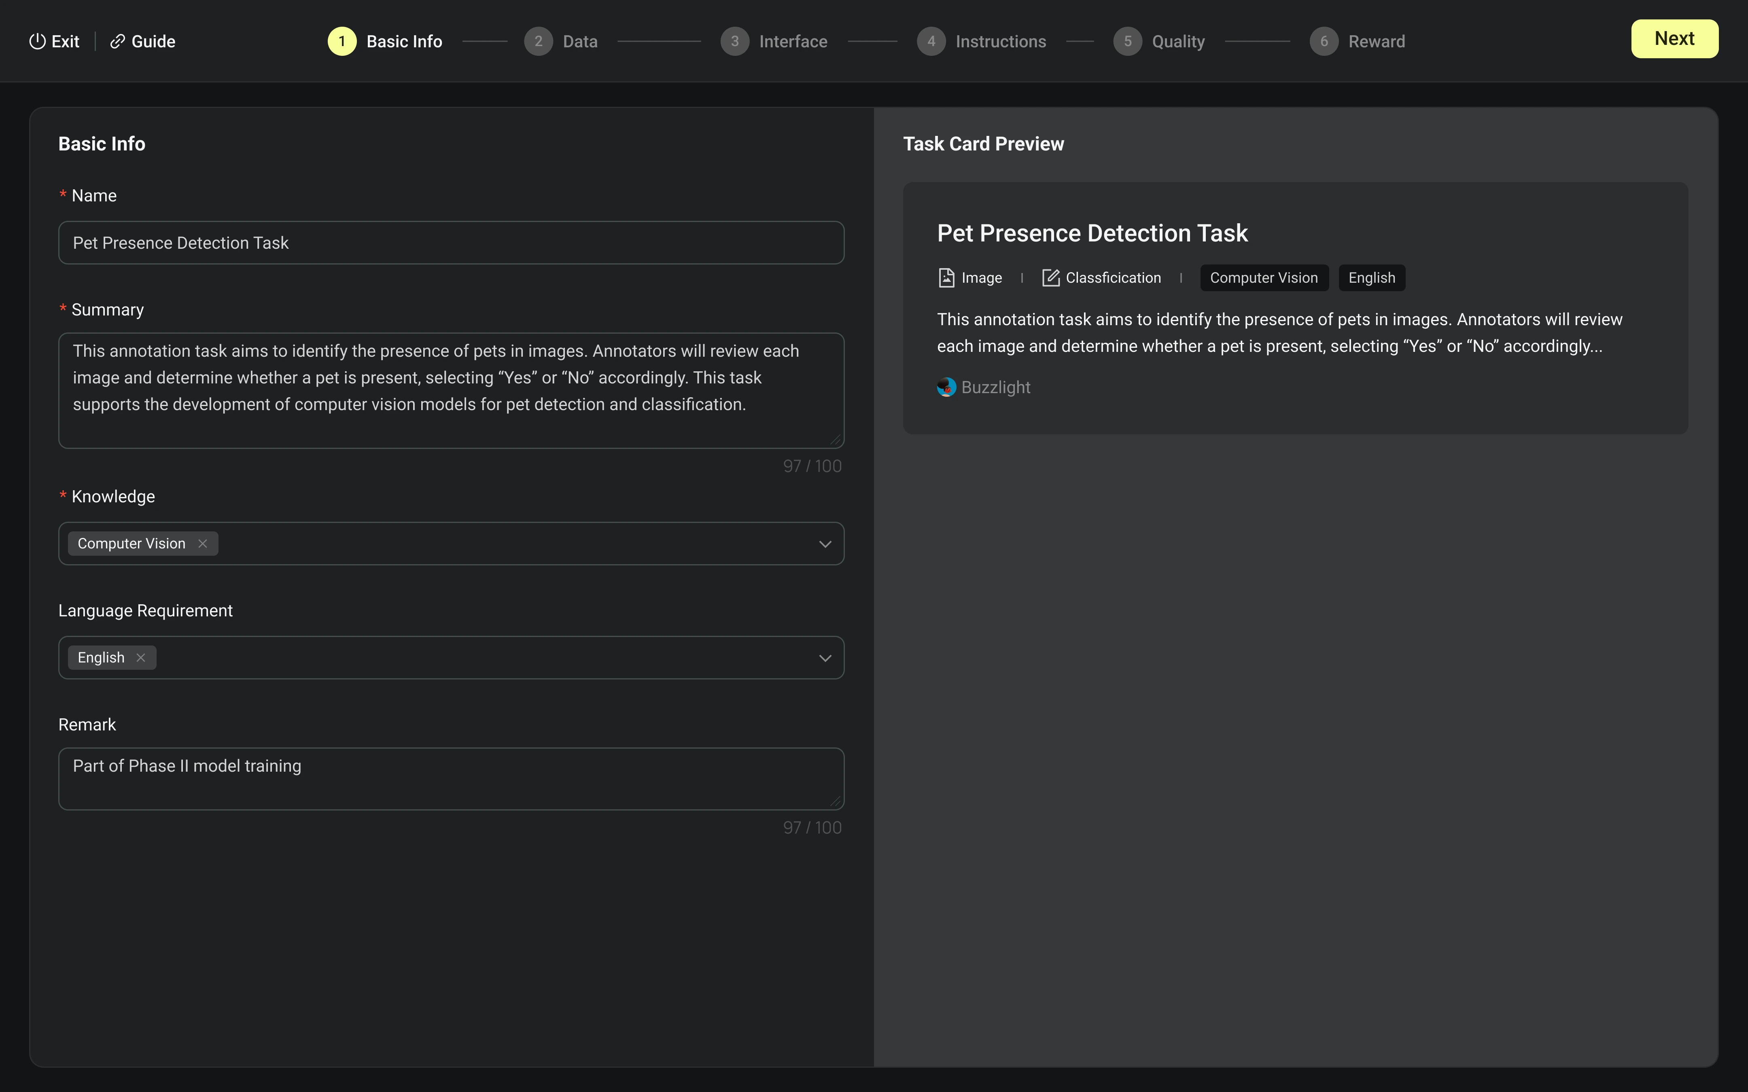The image size is (1748, 1092).
Task: Click the Exit power icon
Action: 37,41
